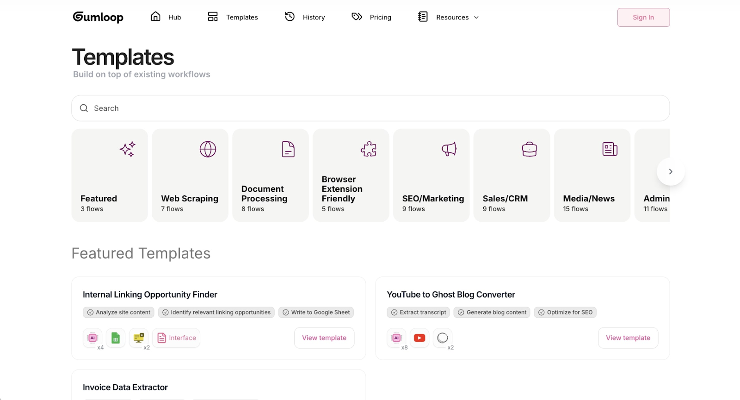The image size is (740, 400).
Task: Click the Web Scraping globe icon
Action: [x=208, y=149]
